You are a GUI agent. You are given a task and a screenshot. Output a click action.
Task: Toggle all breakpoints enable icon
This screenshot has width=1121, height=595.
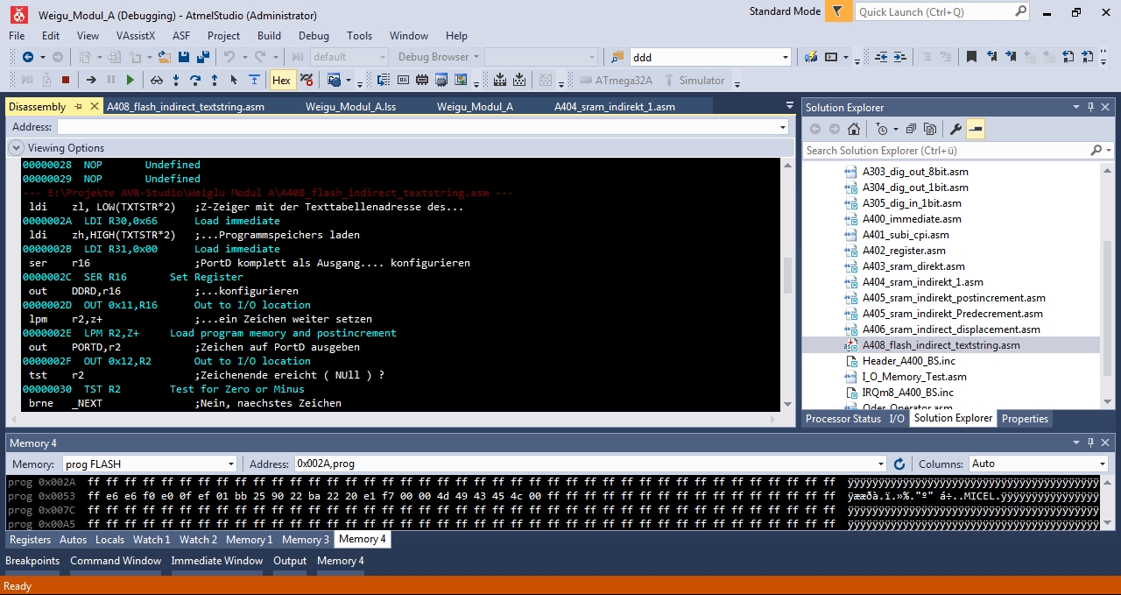(x=307, y=80)
